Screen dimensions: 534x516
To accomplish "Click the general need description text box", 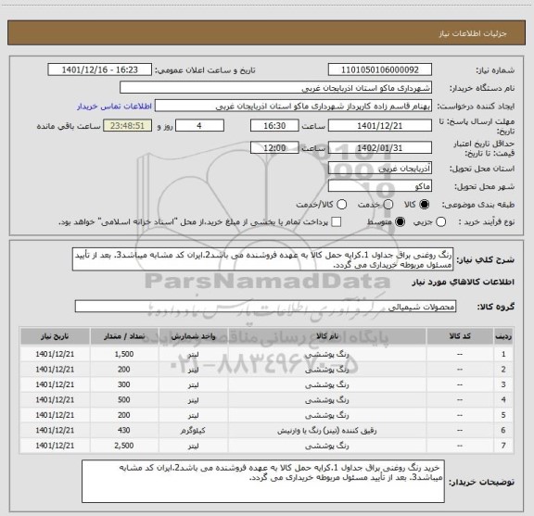I will coord(262,259).
